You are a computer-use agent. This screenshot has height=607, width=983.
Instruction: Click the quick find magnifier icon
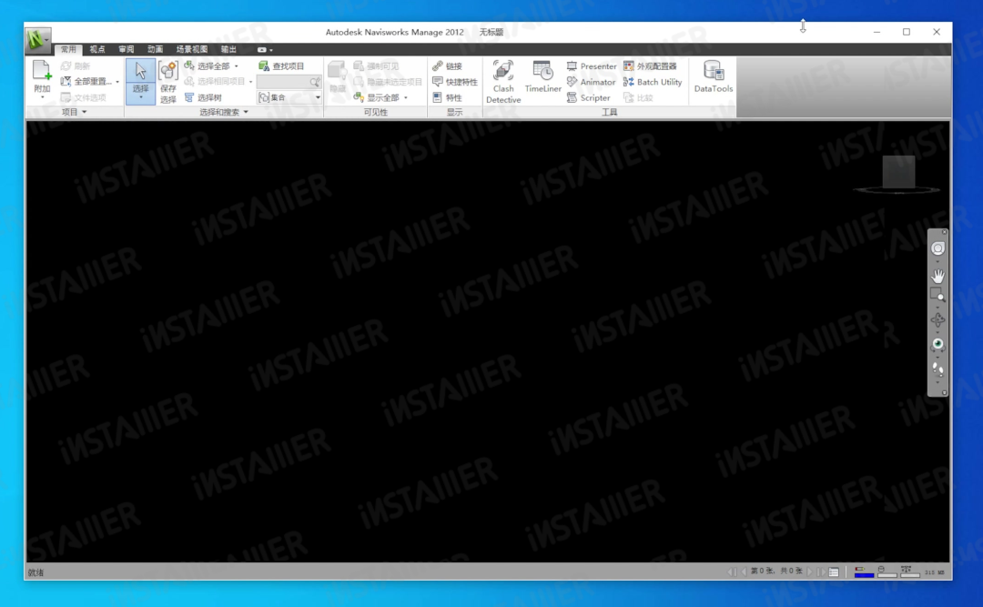315,82
